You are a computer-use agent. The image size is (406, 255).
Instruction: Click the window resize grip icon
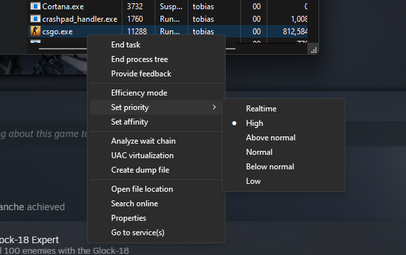(314, 50)
